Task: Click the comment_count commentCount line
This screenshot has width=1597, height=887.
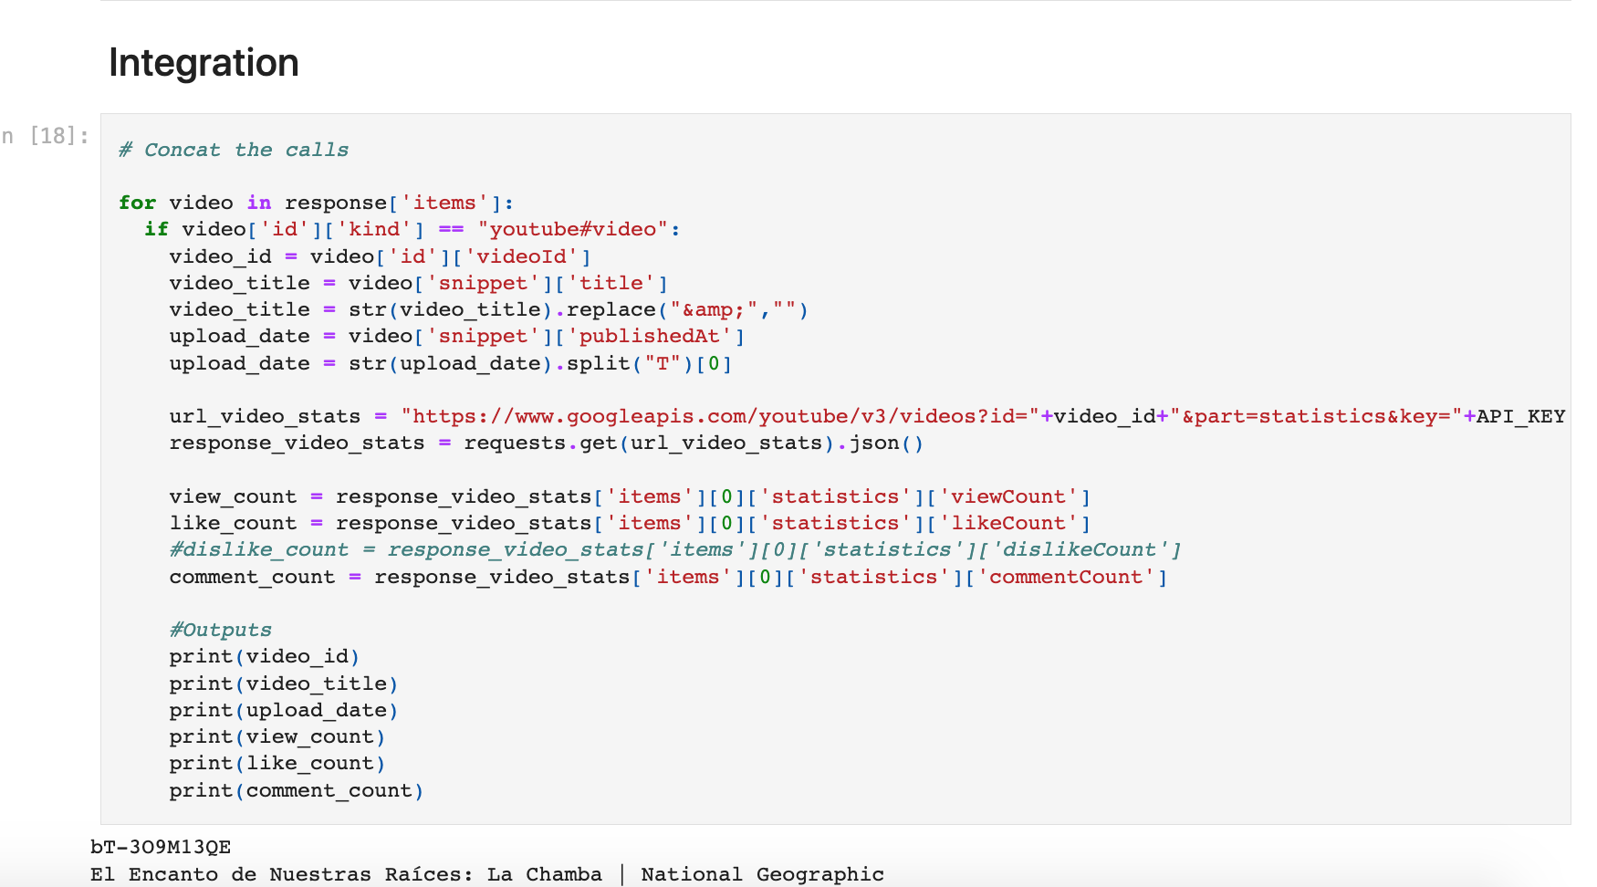Action: (x=668, y=577)
